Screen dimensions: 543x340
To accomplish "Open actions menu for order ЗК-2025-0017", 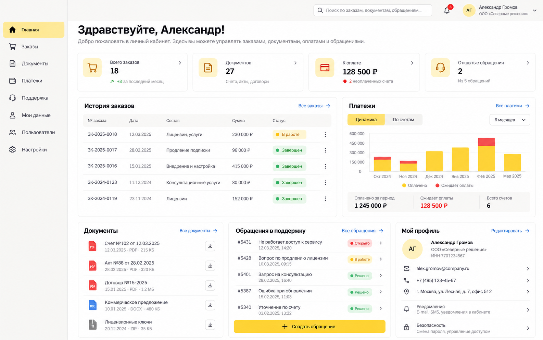I will (x=325, y=150).
